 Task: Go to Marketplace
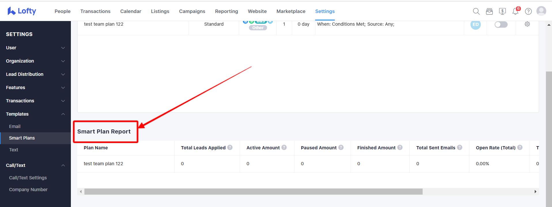point(291,11)
